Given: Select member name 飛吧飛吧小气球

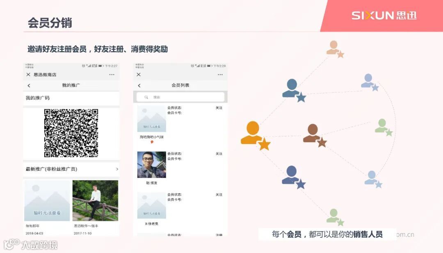Looking at the screenshot, I should pyautogui.click(x=151, y=137).
